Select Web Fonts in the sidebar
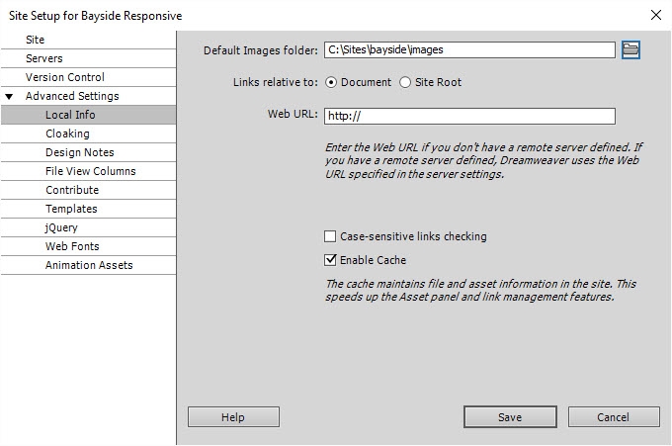 coord(72,246)
